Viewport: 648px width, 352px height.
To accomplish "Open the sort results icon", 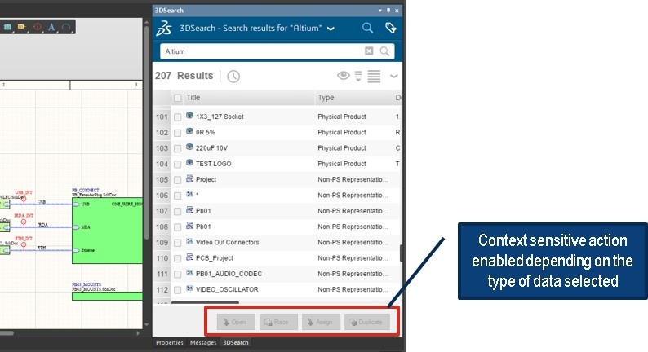I will [x=358, y=76].
